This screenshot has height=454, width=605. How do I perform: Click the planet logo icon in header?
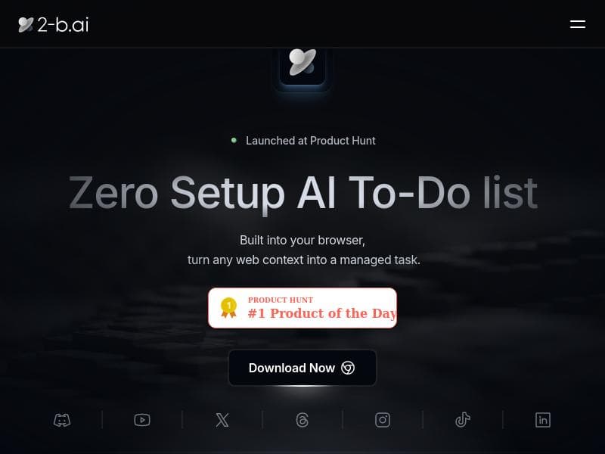(26, 25)
